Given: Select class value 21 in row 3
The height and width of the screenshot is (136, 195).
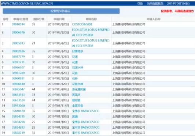Looking at the screenshot, I should (x=34, y=43).
